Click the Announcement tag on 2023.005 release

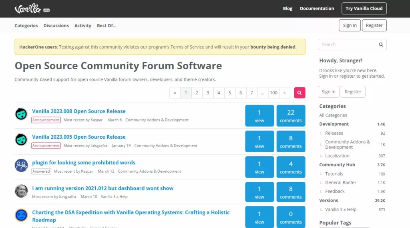[46, 145]
